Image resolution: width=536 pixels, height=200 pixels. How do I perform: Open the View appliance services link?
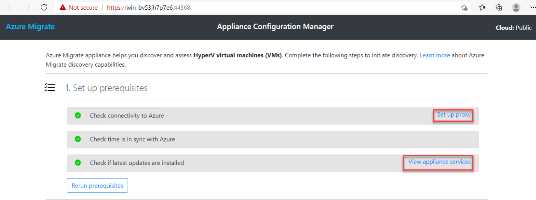click(439, 162)
